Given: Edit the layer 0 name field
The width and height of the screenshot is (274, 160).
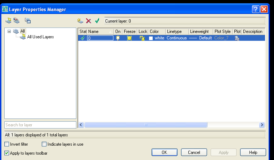Looking at the screenshot, I should 100,38.
